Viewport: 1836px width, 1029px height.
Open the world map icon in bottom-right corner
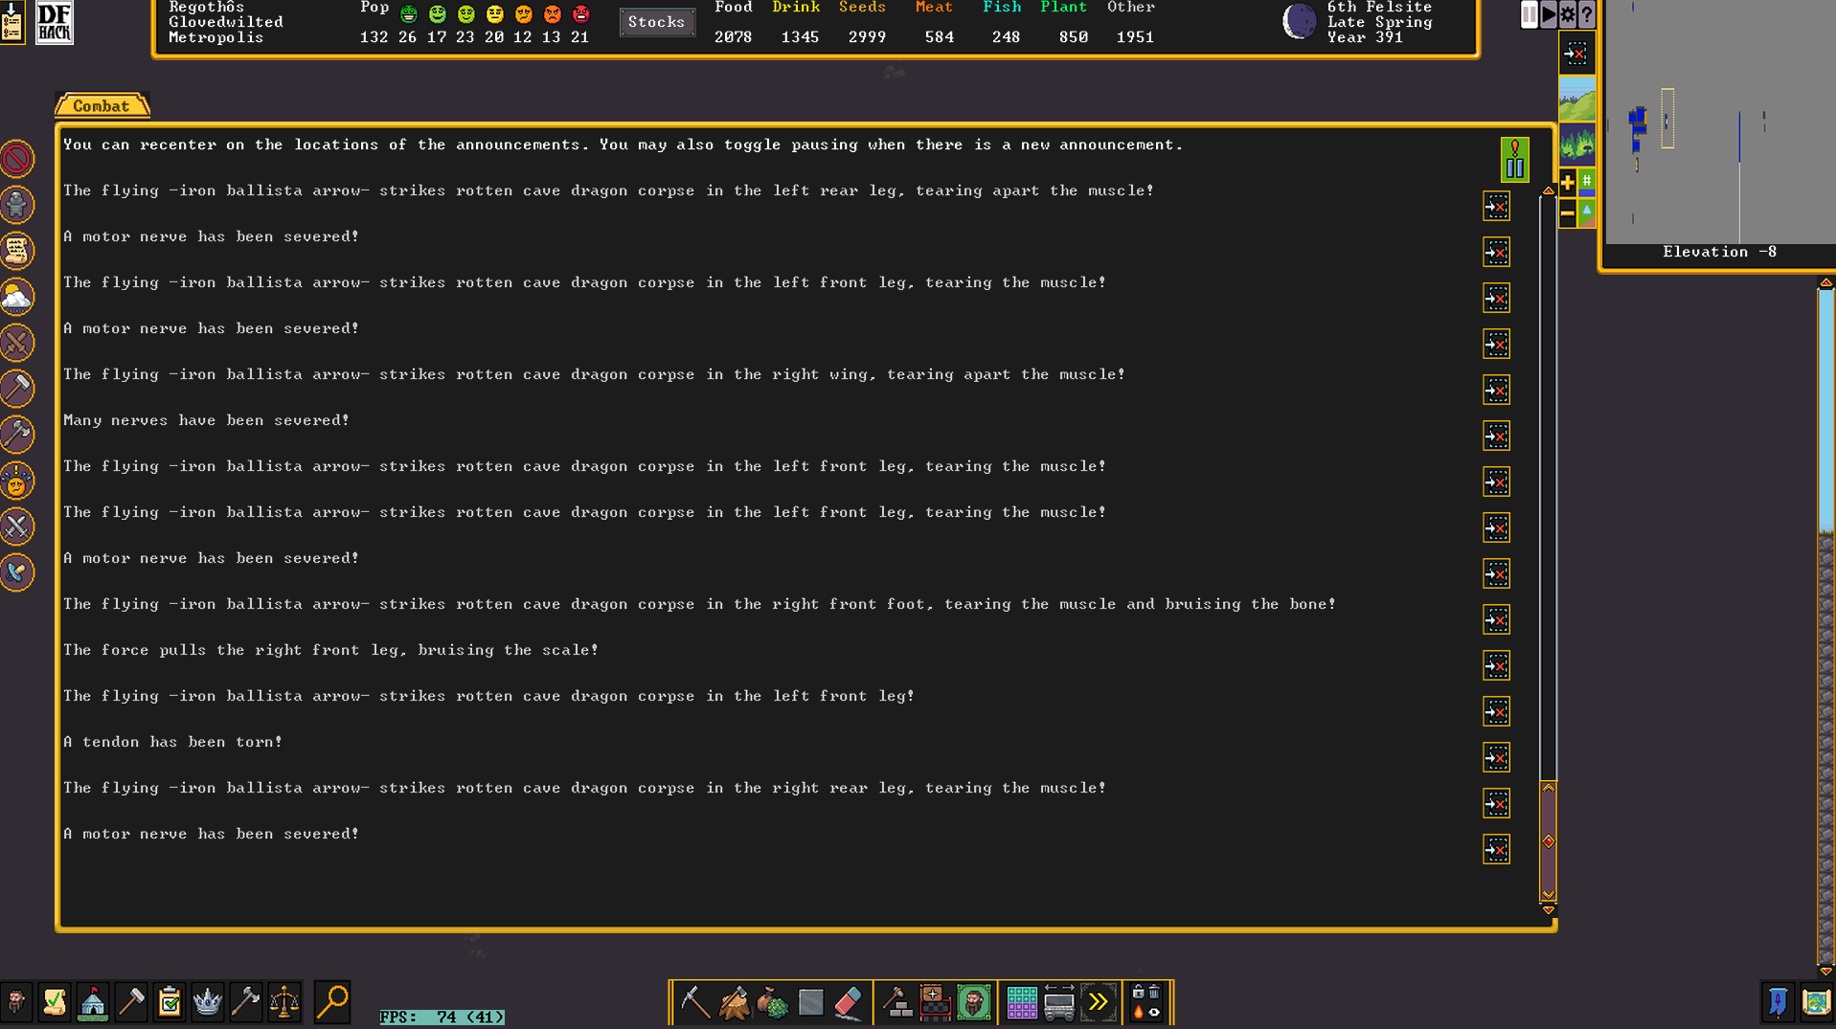(1816, 1002)
